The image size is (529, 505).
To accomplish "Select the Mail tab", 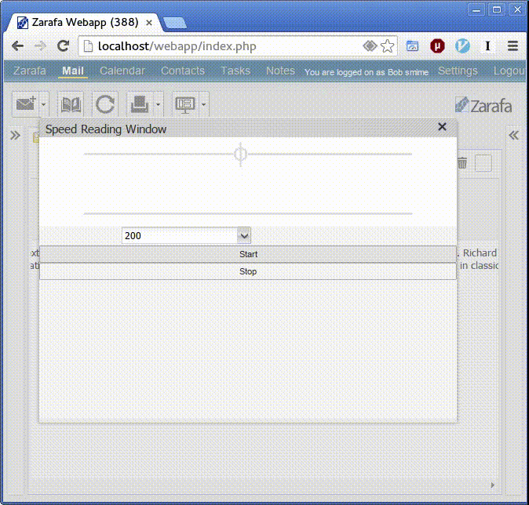I will click(73, 71).
